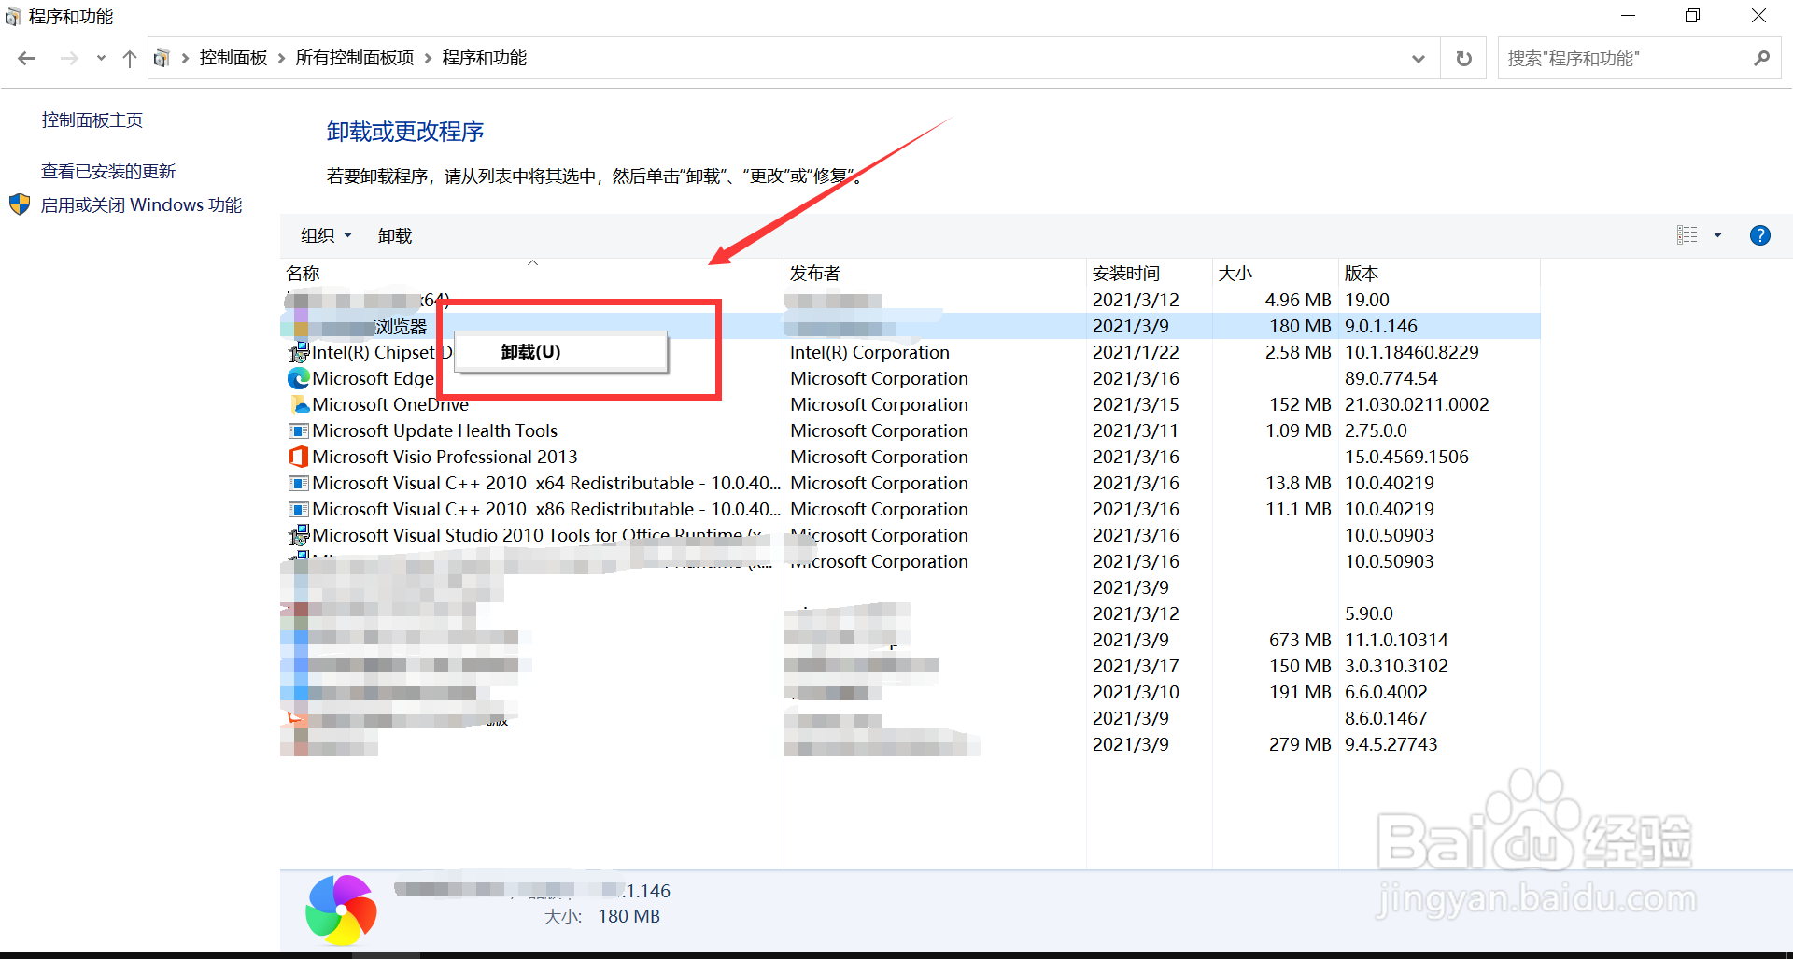Sort by 名称 column header

coord(303,274)
